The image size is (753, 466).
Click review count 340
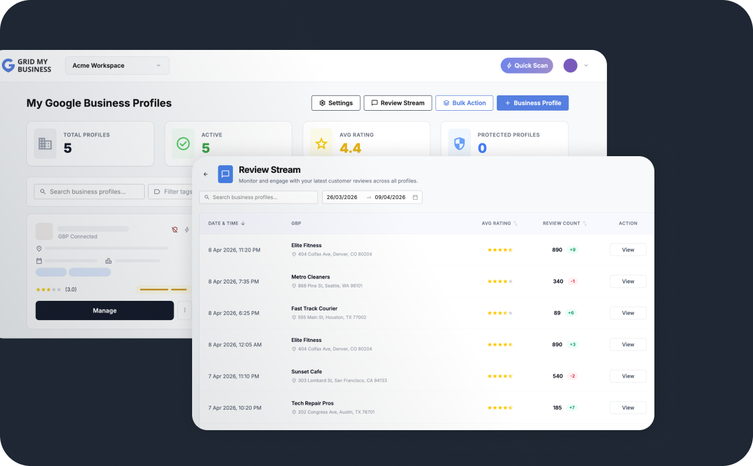pos(558,281)
